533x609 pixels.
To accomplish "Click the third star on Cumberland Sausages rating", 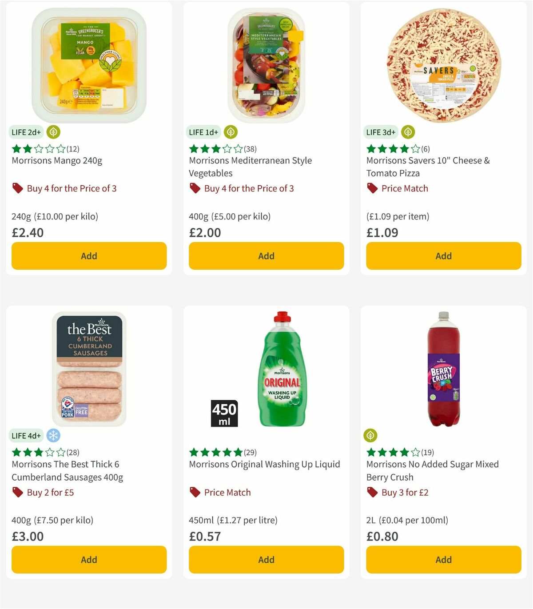I will point(38,453).
